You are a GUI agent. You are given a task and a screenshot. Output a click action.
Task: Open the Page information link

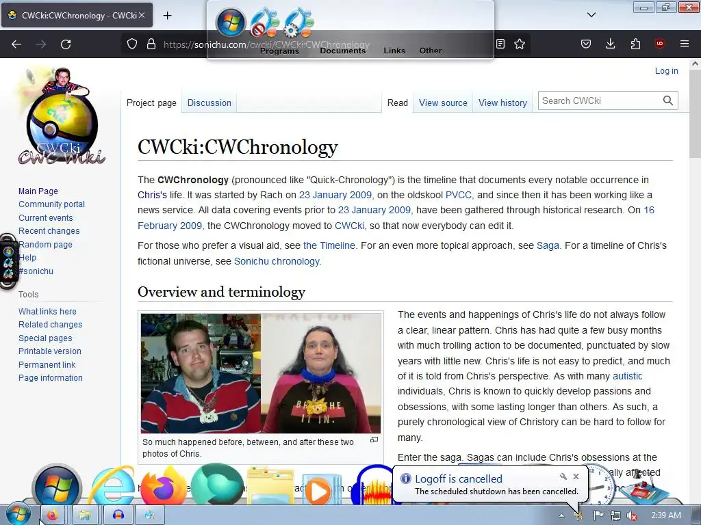pyautogui.click(x=51, y=377)
